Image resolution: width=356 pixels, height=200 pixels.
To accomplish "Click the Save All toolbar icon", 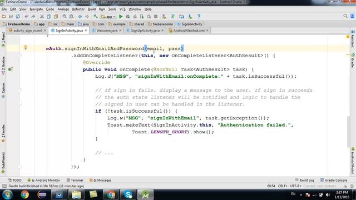I will 11,16.
